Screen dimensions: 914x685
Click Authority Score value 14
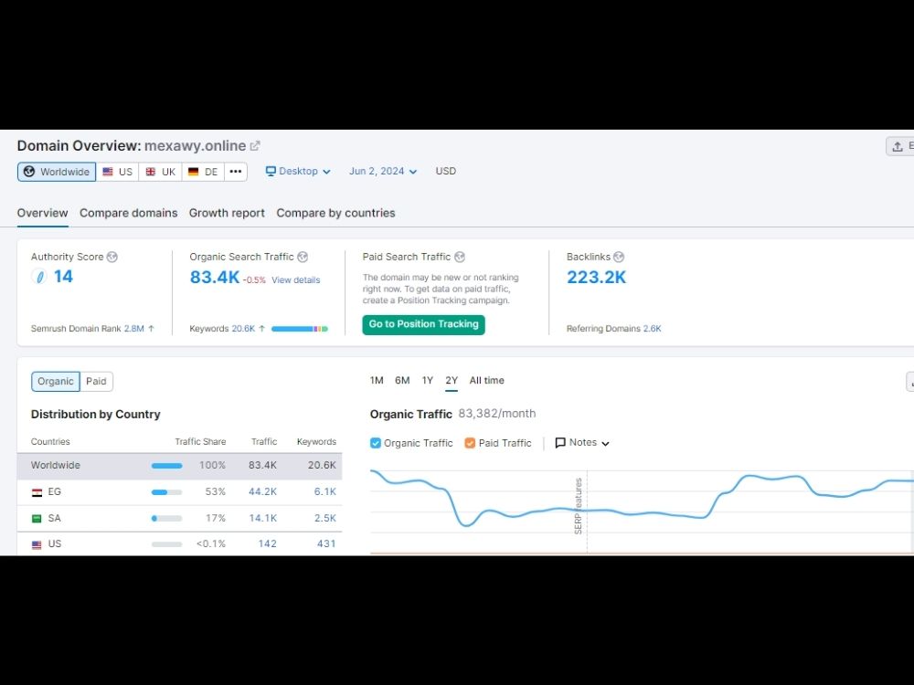click(x=63, y=277)
